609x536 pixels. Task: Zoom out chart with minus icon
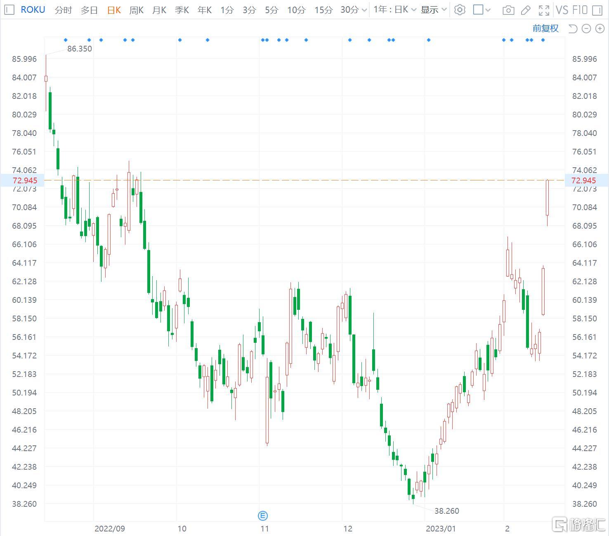(x=586, y=28)
